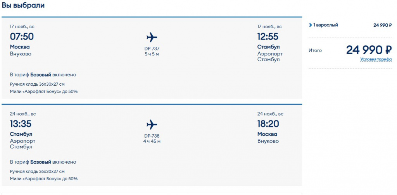The width and height of the screenshot is (397, 195).
Task: Click the "Вы выбрали" heading
Action: (23, 5)
